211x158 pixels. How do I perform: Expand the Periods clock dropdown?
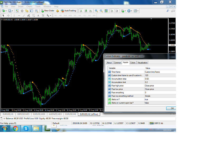pyautogui.click(x=131, y=11)
